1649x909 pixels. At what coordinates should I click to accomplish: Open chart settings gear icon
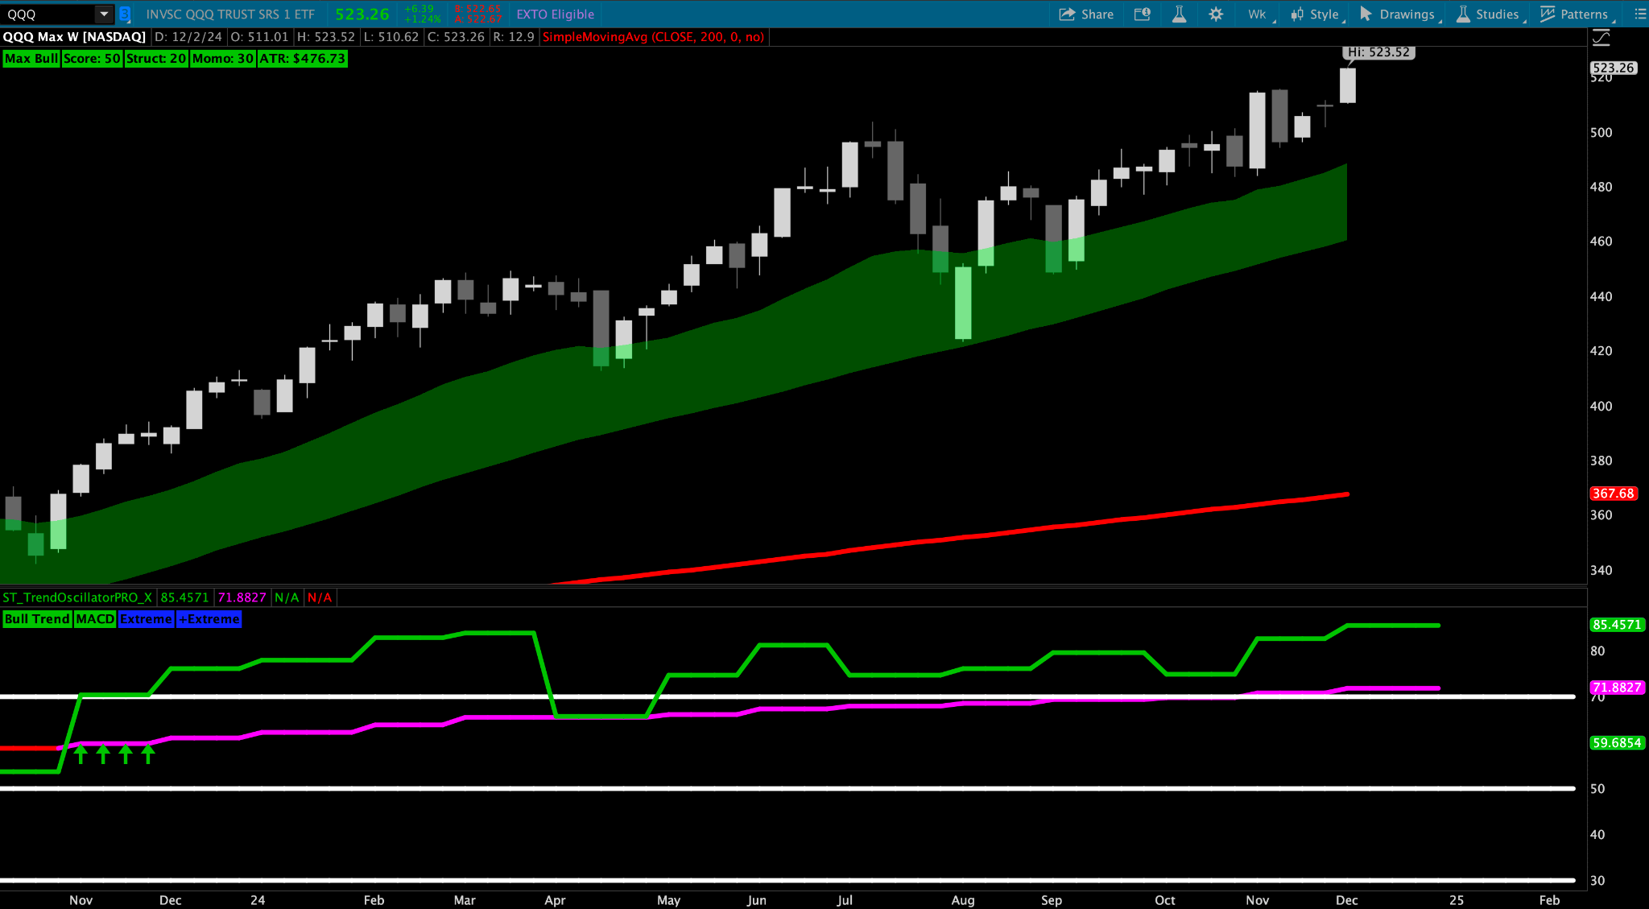[1216, 14]
